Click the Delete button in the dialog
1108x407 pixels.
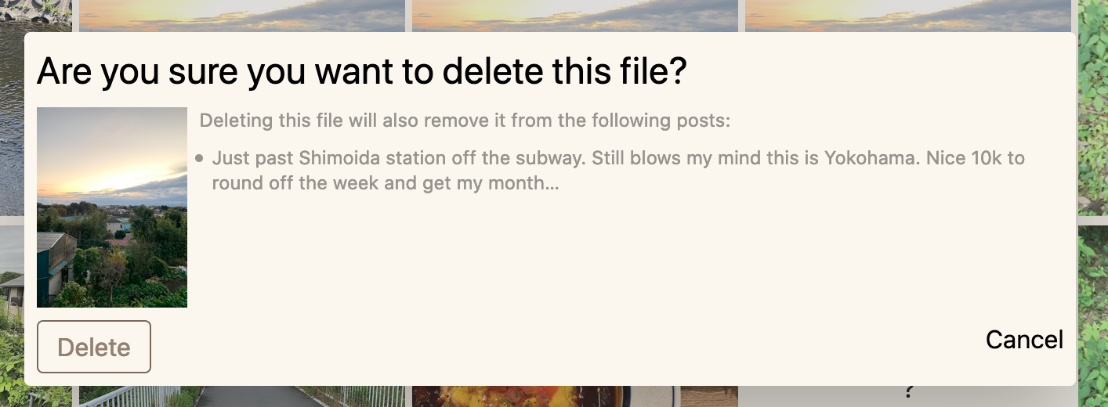pyautogui.click(x=94, y=347)
